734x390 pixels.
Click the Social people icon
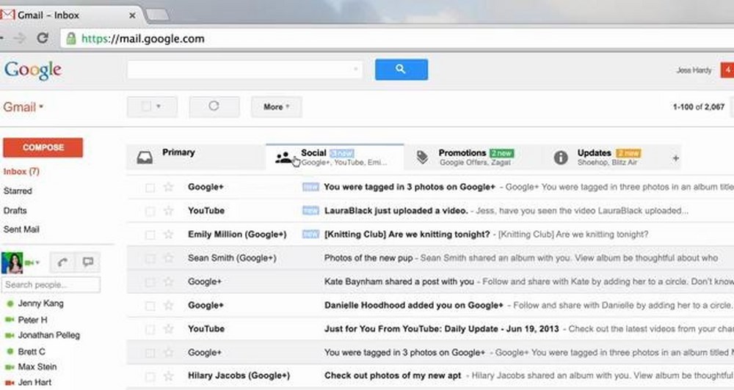point(283,158)
